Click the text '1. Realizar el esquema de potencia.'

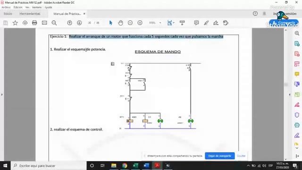tap(78, 49)
